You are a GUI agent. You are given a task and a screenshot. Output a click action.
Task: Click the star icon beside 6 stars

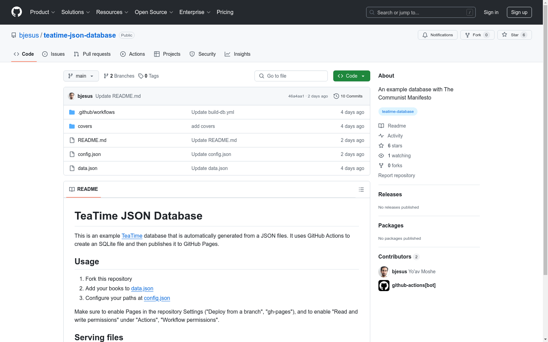[381, 146]
